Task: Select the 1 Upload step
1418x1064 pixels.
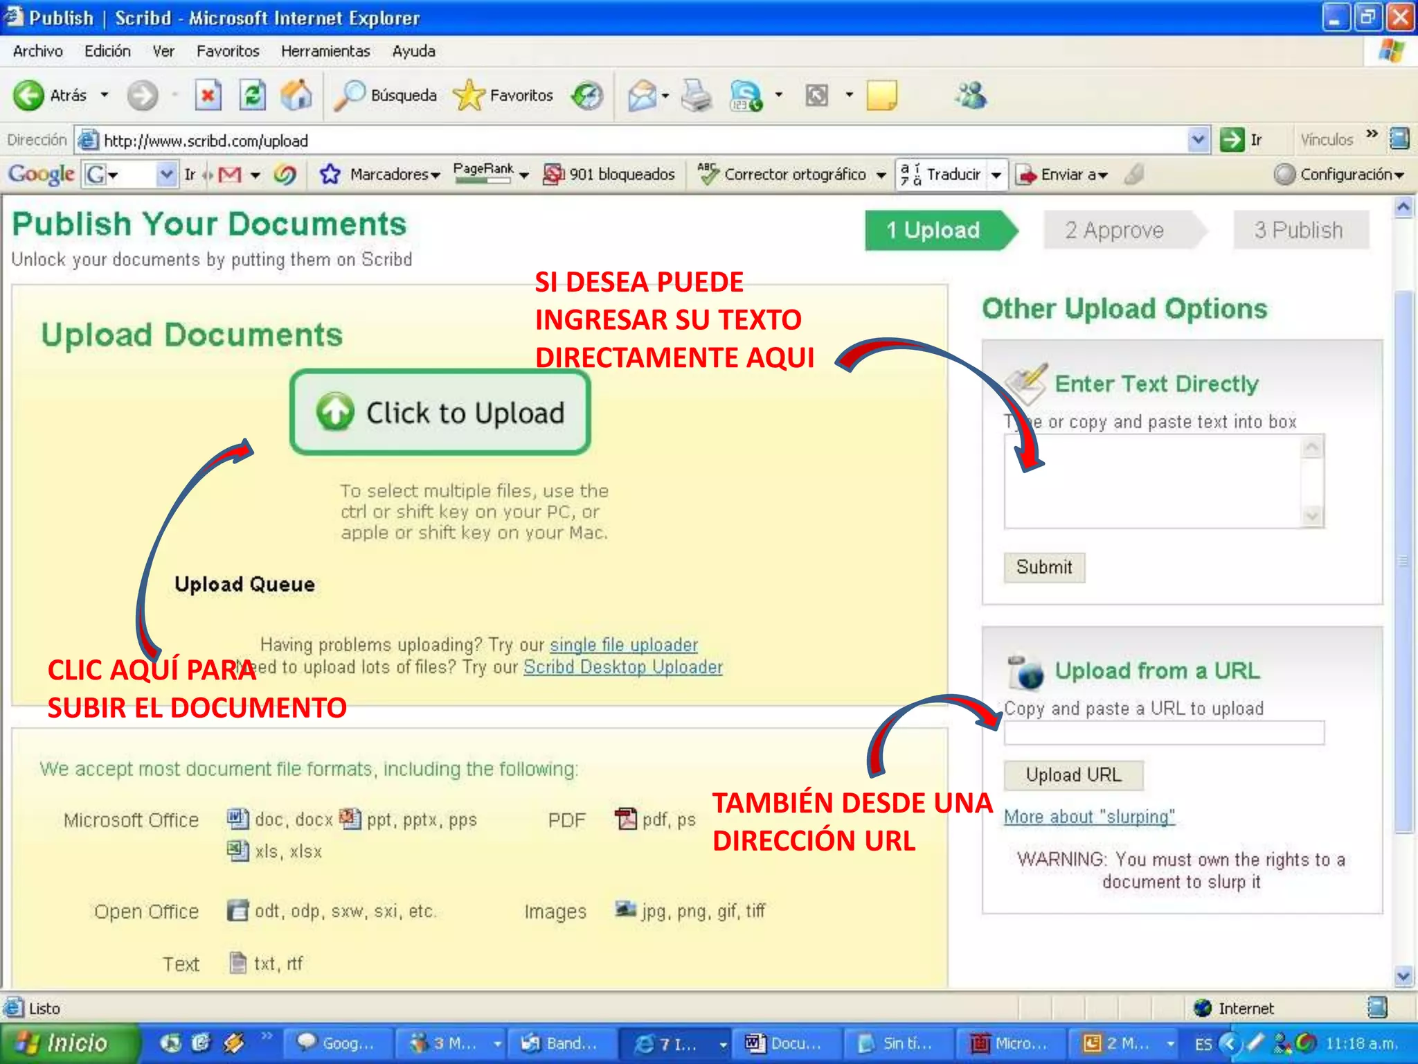Action: pos(941,230)
